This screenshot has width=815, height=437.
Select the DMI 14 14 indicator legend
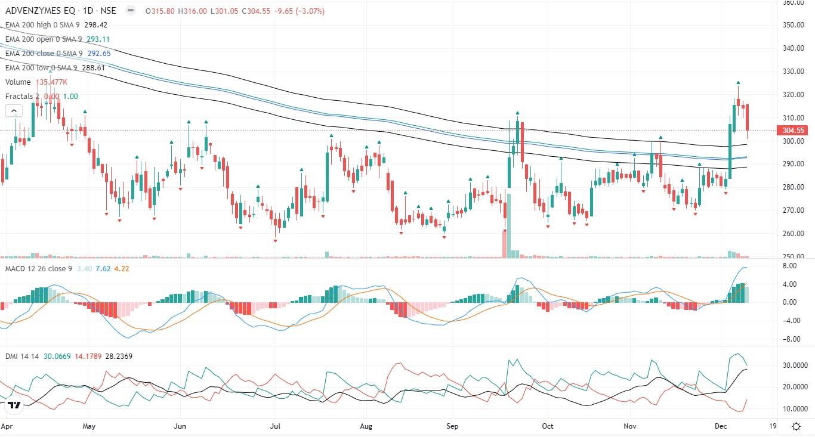[23, 357]
